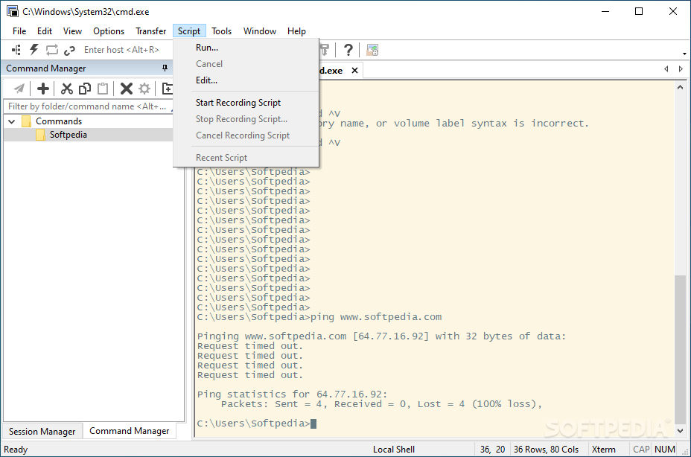Image resolution: width=691 pixels, height=457 pixels.
Task: Click the Help question mark icon
Action: click(348, 50)
